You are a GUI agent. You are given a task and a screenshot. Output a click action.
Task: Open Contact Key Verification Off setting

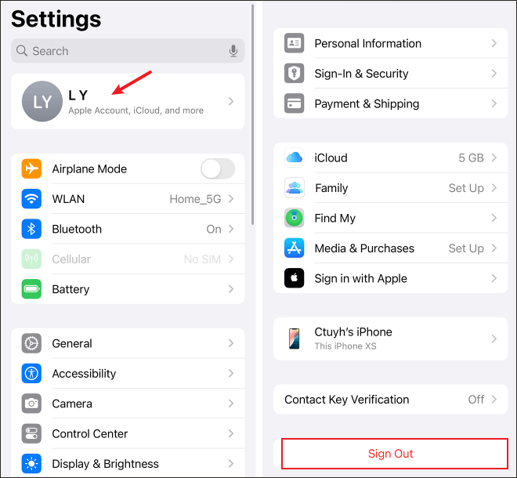(x=390, y=400)
